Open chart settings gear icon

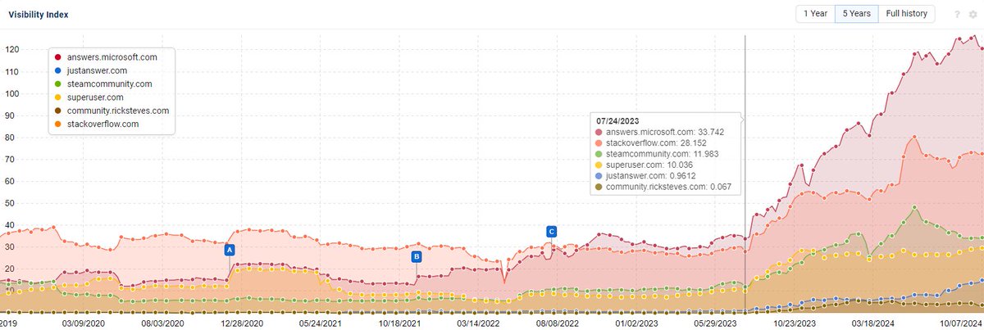click(x=973, y=15)
